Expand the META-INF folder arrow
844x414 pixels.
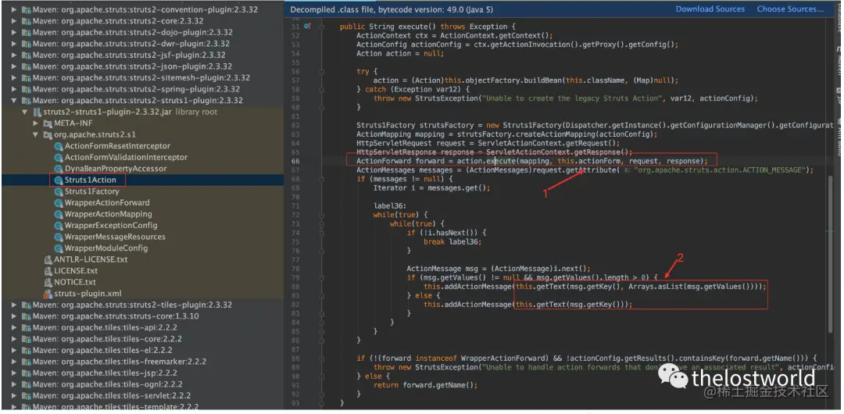click(35, 123)
